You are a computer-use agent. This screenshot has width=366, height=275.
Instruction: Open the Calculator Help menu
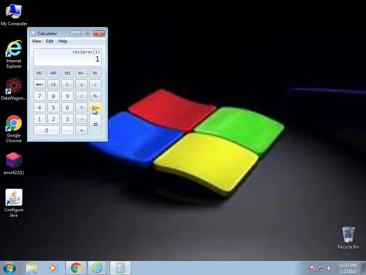(63, 41)
